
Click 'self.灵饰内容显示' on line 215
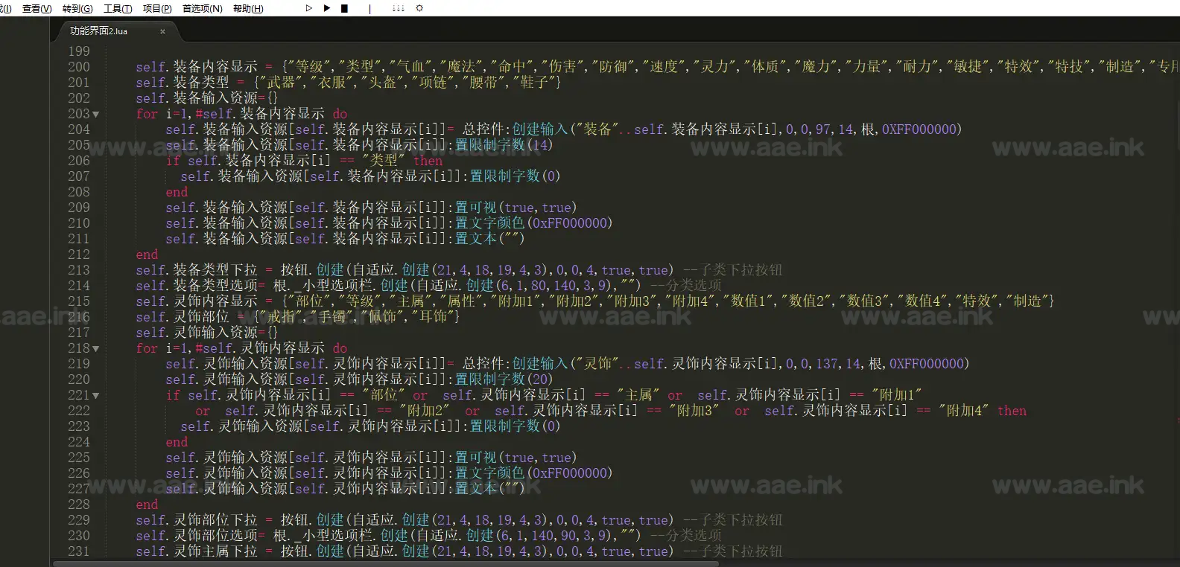[x=197, y=301]
